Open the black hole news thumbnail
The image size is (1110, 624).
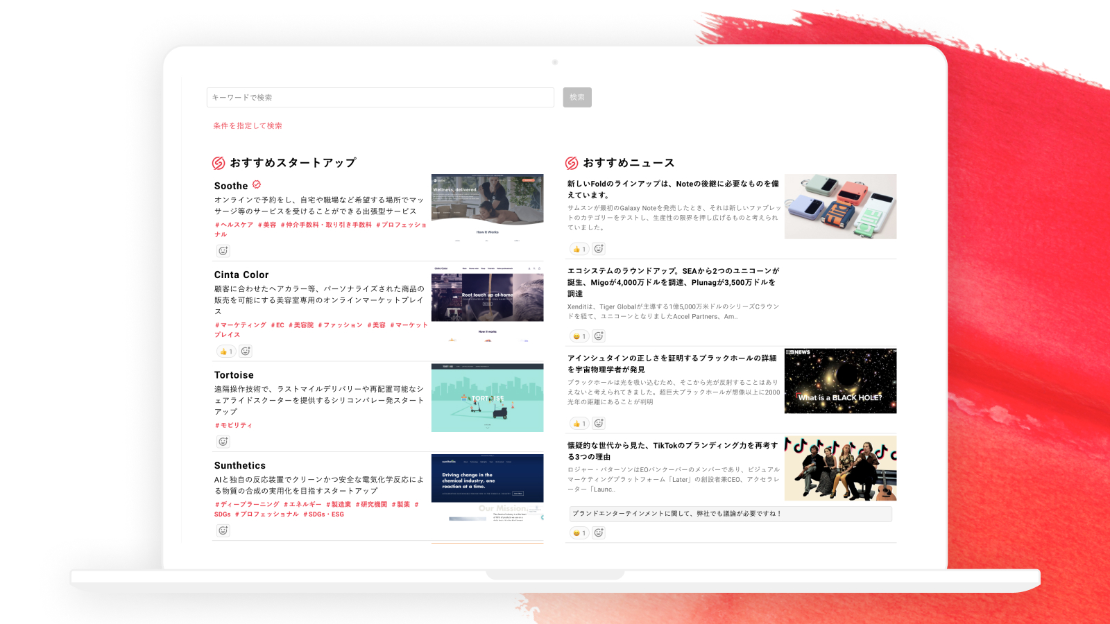(x=840, y=381)
